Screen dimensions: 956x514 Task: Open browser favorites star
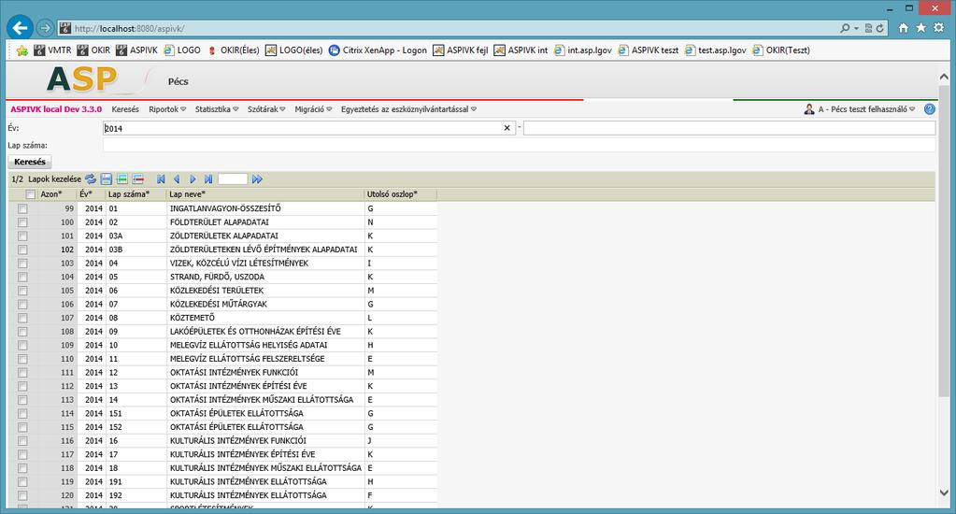point(920,28)
